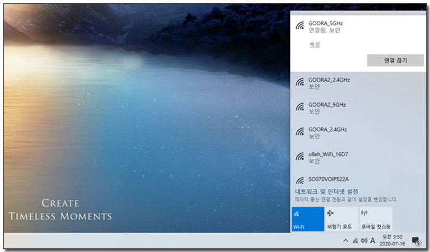Click Wi-Fi signal icon beside GOORA2_2.4GHz
The width and height of the screenshot is (430, 252).
(x=300, y=82)
